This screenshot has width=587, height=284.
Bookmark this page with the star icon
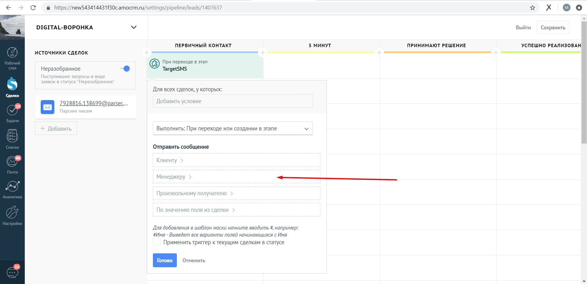tap(533, 8)
